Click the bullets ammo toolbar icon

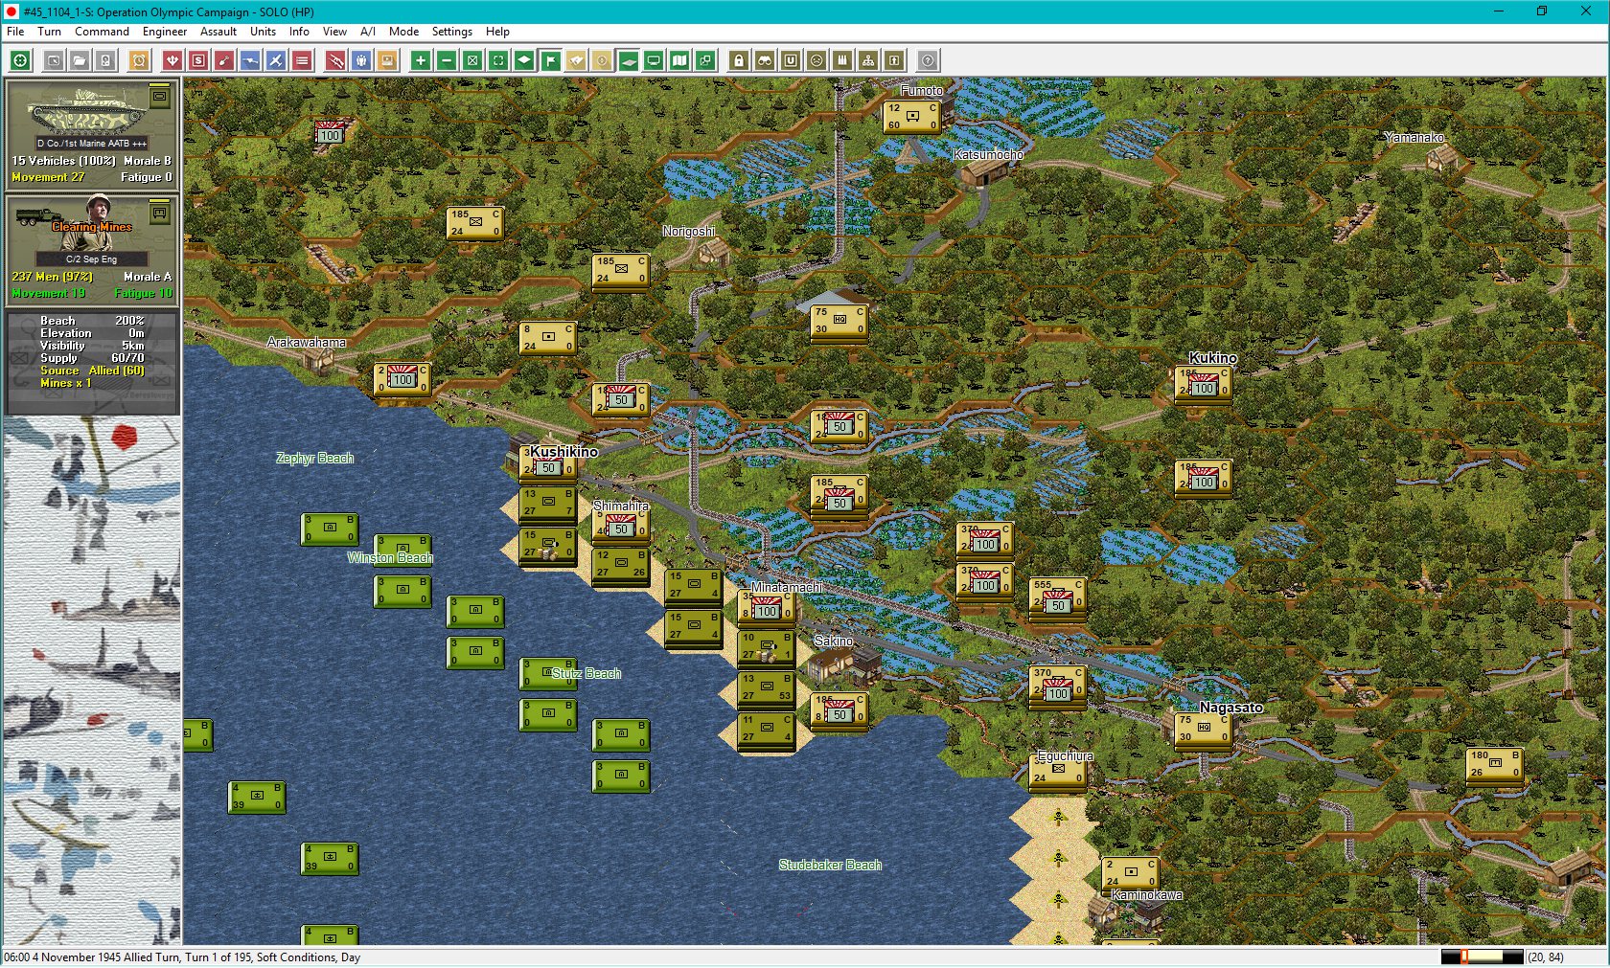point(842,60)
